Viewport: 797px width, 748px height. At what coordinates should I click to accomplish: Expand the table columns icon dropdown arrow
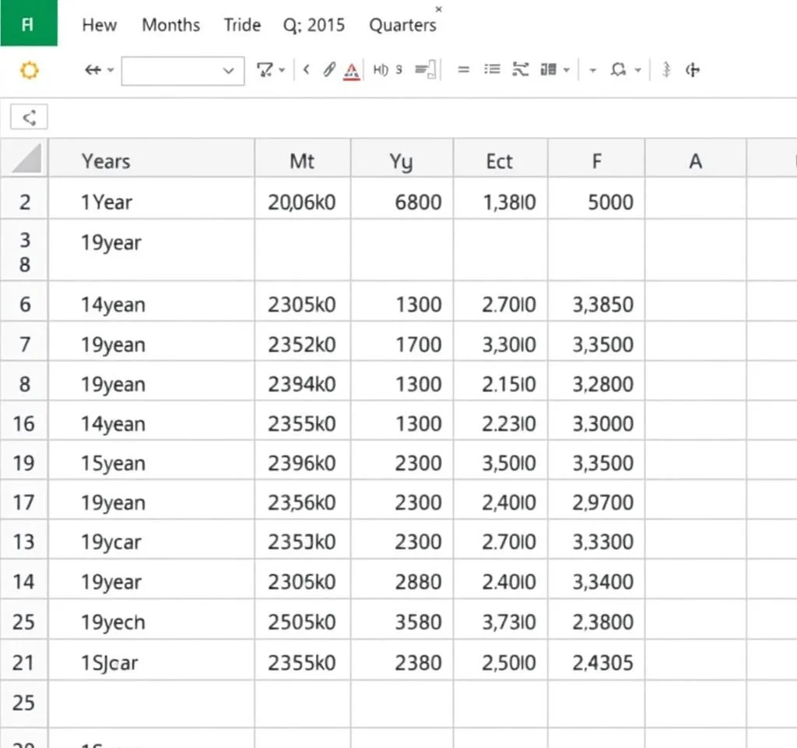[x=566, y=71]
